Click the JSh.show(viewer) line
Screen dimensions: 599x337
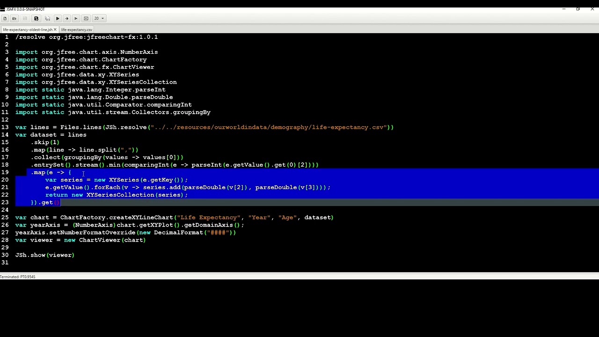pos(45,255)
